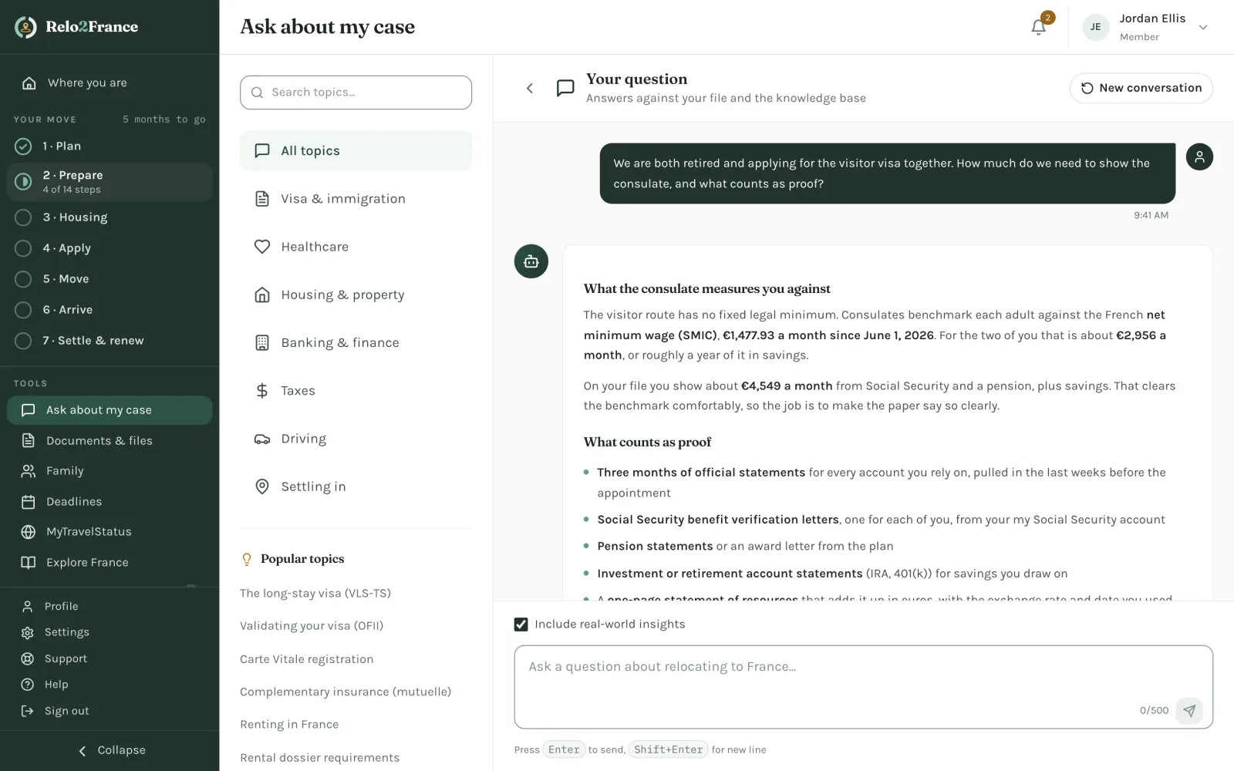
Task: Open Explore France
Action: (110, 562)
